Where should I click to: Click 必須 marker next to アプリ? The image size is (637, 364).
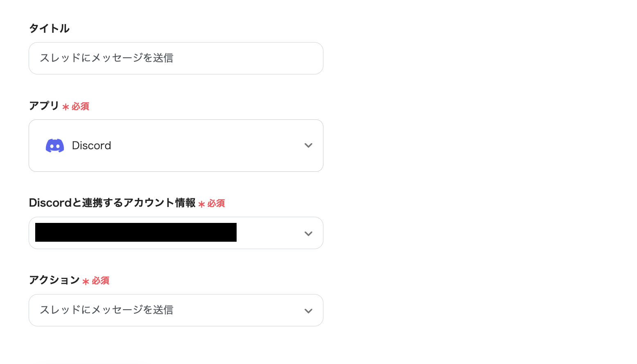(80, 106)
